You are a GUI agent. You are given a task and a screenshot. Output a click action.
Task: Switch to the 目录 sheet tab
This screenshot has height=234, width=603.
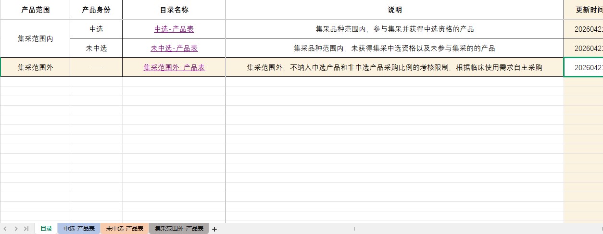click(46, 229)
